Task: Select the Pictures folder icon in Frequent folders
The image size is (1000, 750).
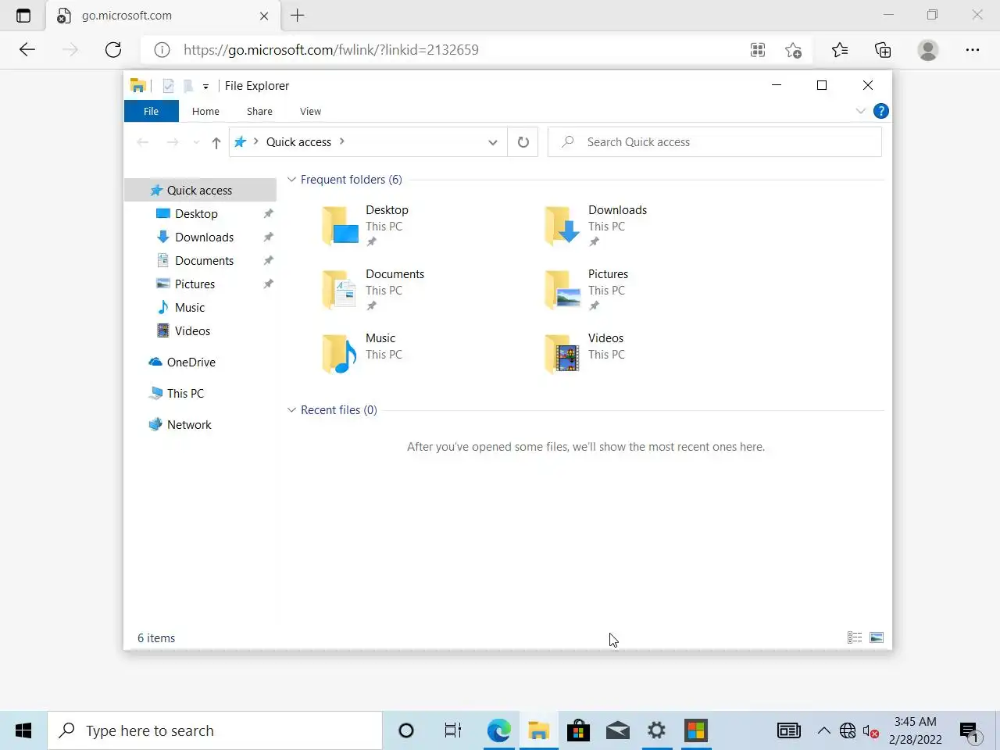Action: click(562, 290)
